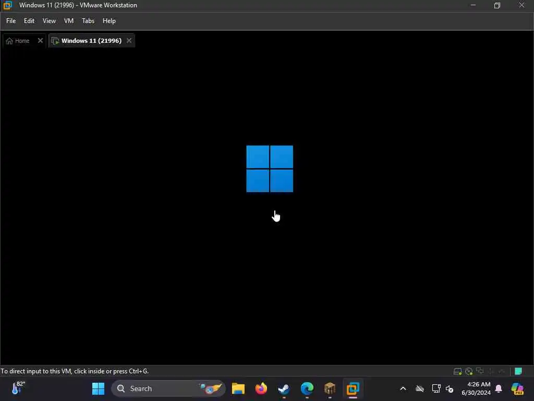Close the VMware Workstation window
The width and height of the screenshot is (534, 401).
coord(521,5)
